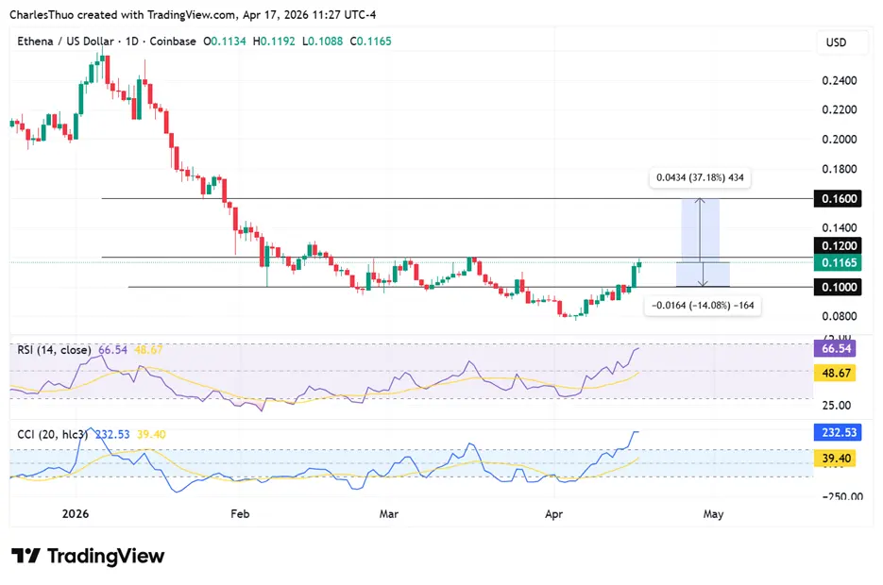Click the 0.1000 support price label
The width and height of the screenshot is (883, 585).
click(839, 287)
